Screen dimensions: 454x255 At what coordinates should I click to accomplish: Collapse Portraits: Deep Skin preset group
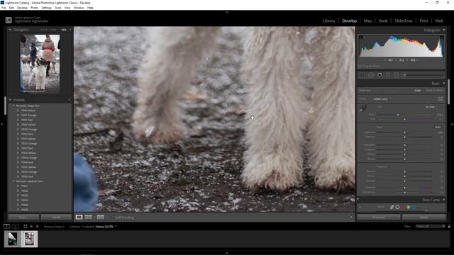(x=13, y=106)
